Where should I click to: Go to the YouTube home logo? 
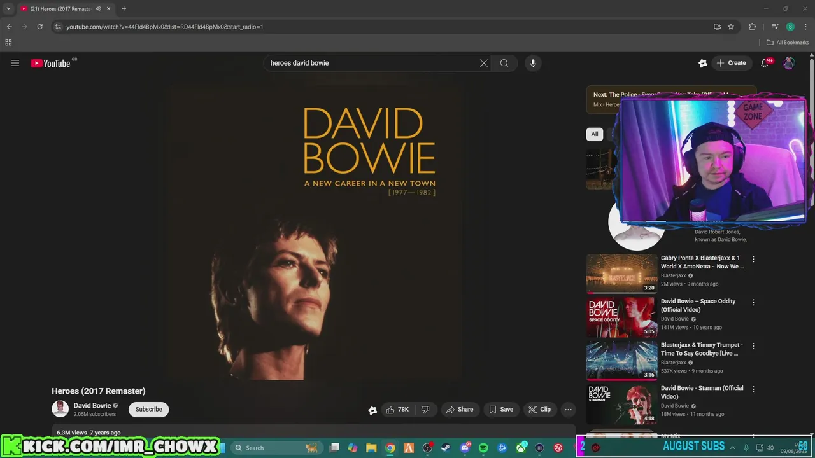[x=51, y=63]
